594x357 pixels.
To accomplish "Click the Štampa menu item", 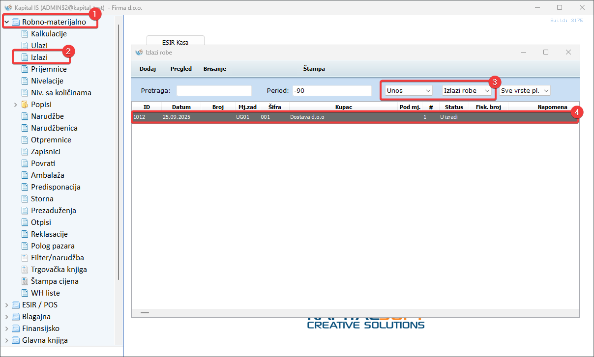I will coord(314,69).
